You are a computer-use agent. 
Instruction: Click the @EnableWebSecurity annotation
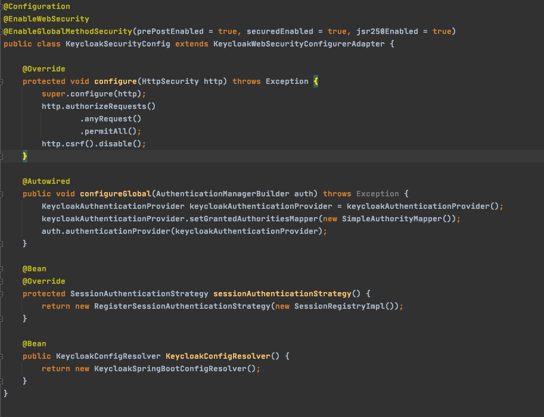click(x=46, y=19)
